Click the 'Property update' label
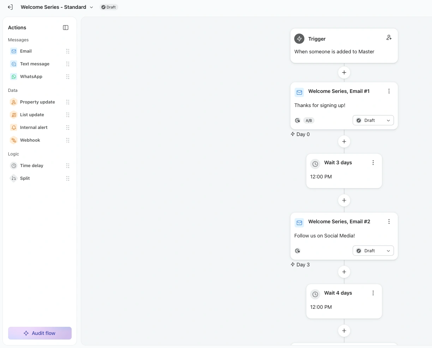 37,102
